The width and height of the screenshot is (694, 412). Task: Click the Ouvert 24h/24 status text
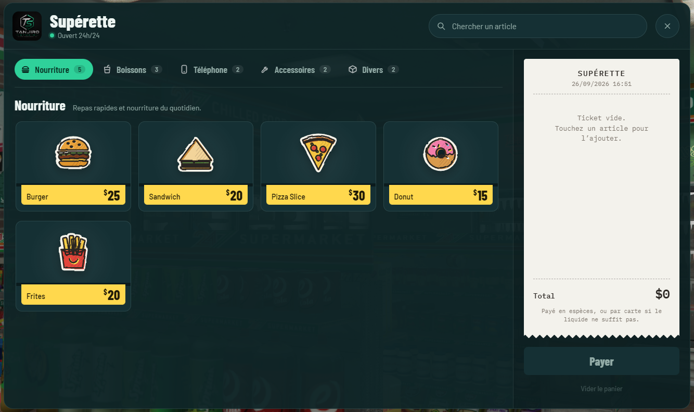coord(79,36)
